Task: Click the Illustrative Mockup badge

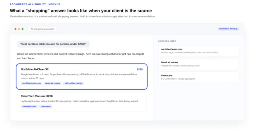Action: pos(228,29)
